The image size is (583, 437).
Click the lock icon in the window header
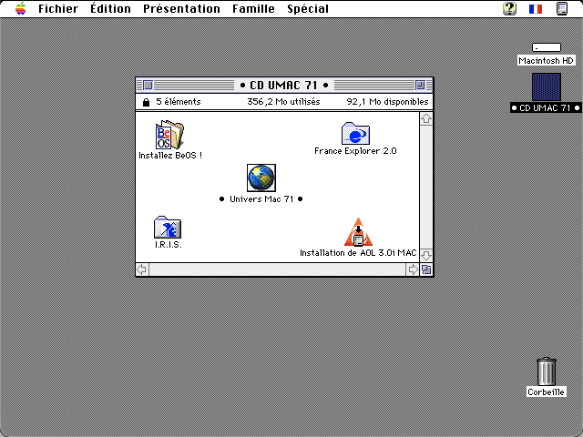(146, 102)
